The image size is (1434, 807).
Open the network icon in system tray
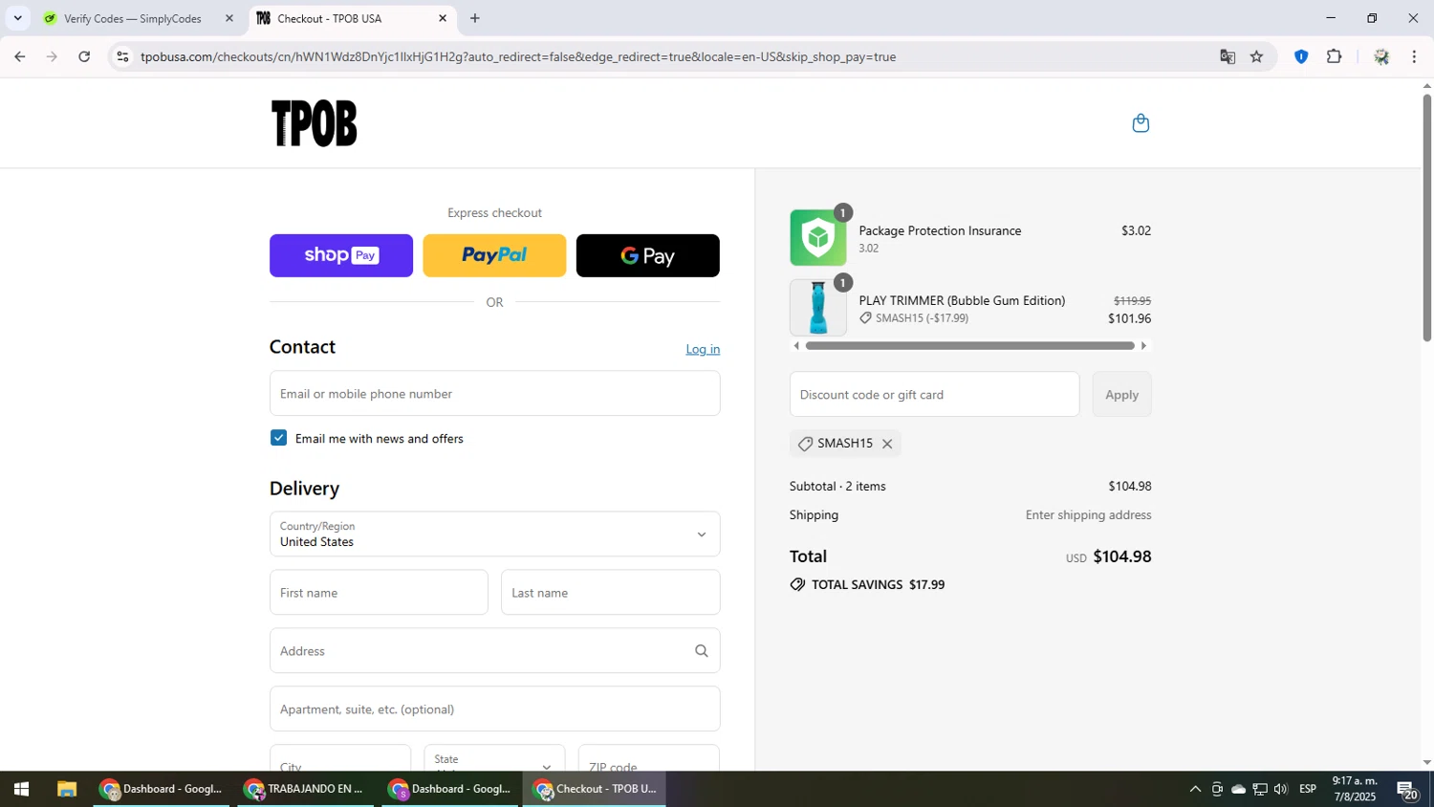point(1260,789)
